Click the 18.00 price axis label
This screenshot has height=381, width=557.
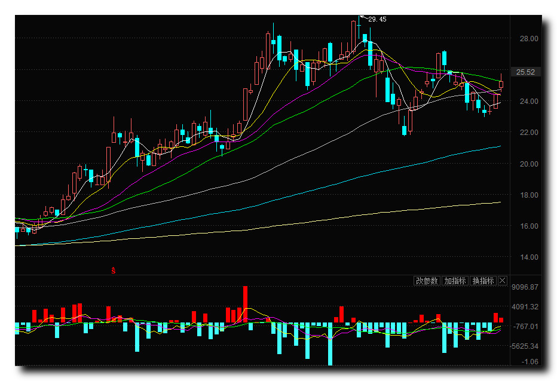point(529,195)
